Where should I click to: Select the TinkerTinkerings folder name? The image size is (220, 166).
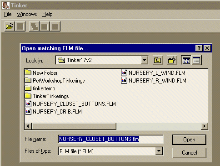[51, 96]
